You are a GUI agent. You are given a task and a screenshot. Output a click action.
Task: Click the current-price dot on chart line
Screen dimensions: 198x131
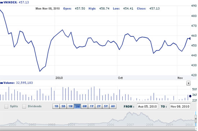click(x=190, y=39)
